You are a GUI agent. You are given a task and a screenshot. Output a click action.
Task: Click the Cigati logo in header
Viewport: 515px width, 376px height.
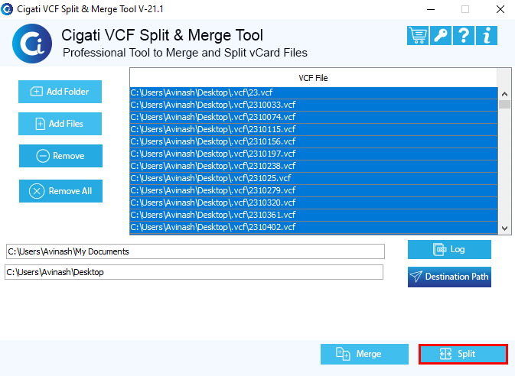click(32, 44)
